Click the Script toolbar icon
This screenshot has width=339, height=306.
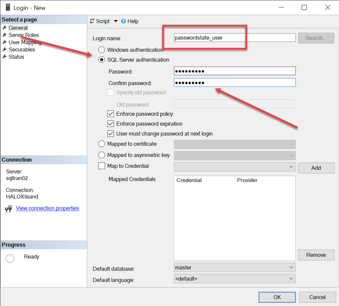(x=92, y=21)
